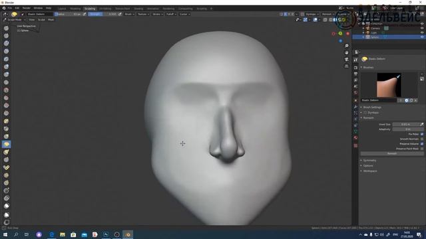The height and width of the screenshot is (239, 426).
Task: Collapse the Brushes panel
Action: click(368, 67)
